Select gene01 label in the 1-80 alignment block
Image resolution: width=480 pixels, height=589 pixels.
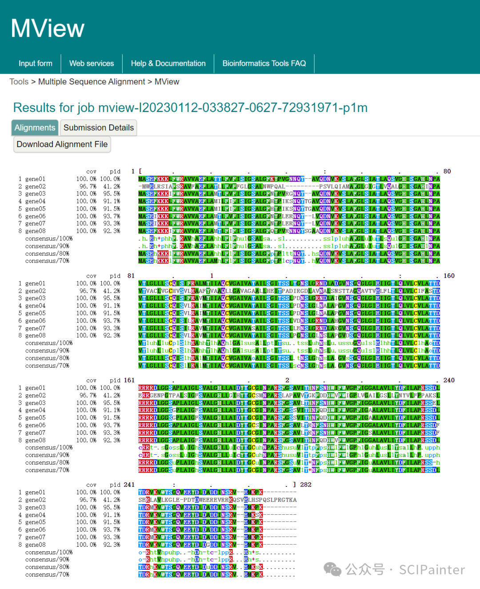35,179
